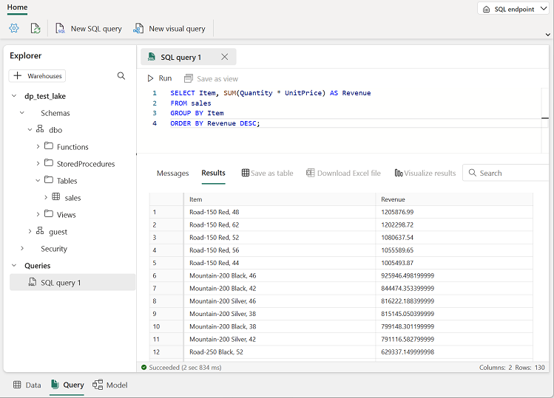Click the Item column header
This screenshot has width=554, height=398.
[280, 199]
